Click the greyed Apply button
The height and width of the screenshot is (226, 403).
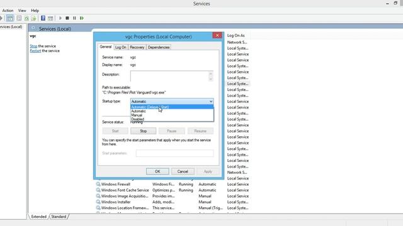coord(208,171)
